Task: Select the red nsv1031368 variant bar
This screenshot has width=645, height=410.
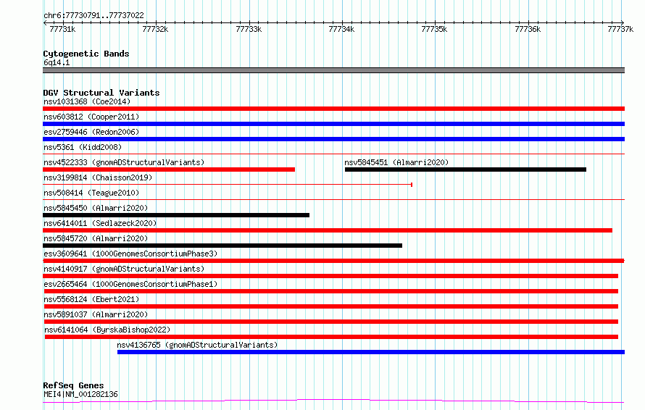Action: [333, 109]
